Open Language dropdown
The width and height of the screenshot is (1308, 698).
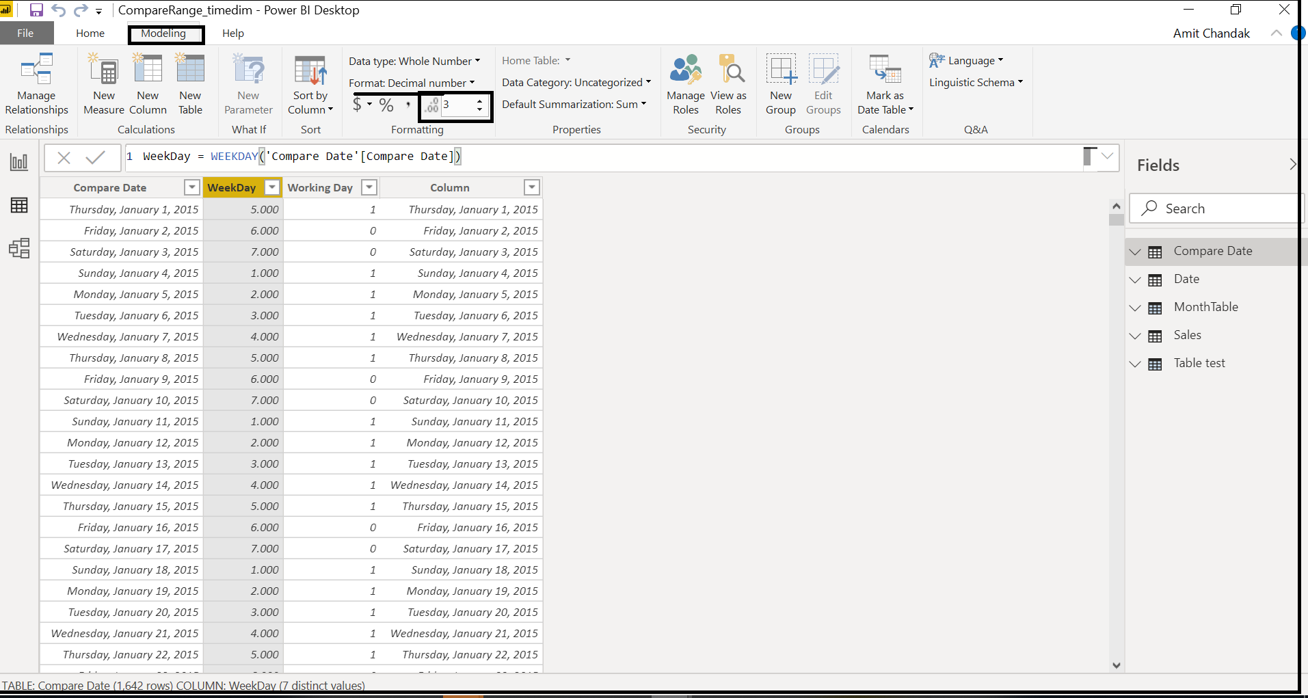click(966, 60)
